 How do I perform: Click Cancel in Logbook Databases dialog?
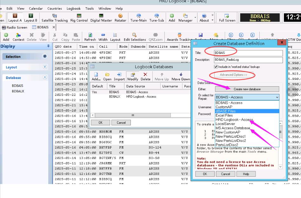pyautogui.click(x=121, y=122)
